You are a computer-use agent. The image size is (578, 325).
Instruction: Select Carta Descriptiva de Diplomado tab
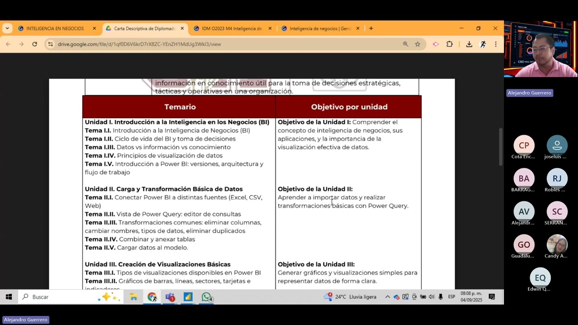click(144, 28)
